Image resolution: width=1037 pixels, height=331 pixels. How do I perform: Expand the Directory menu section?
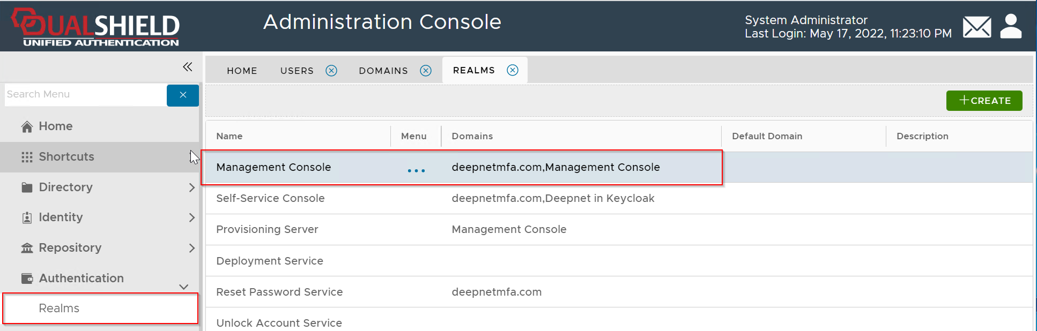click(191, 187)
